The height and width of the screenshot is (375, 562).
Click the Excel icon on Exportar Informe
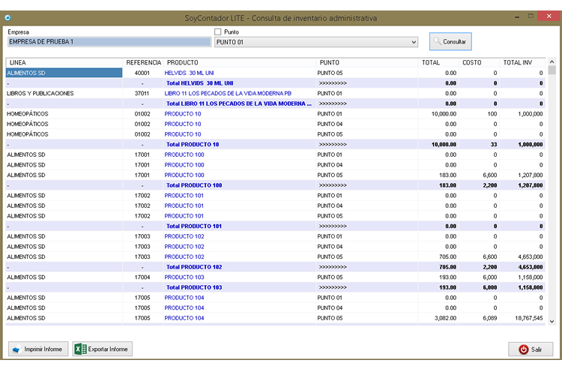point(80,349)
